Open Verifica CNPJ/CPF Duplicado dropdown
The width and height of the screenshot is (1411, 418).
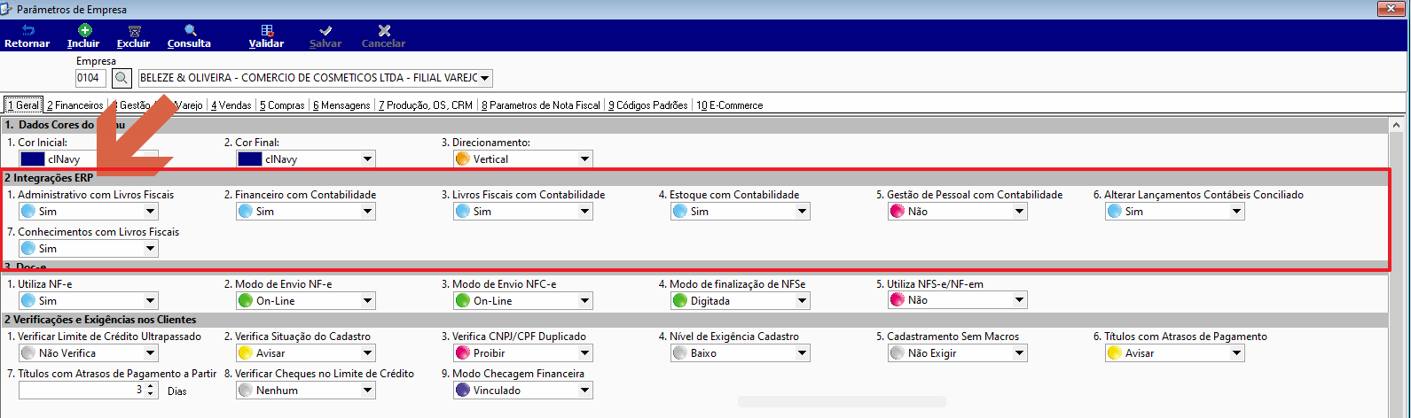[585, 353]
